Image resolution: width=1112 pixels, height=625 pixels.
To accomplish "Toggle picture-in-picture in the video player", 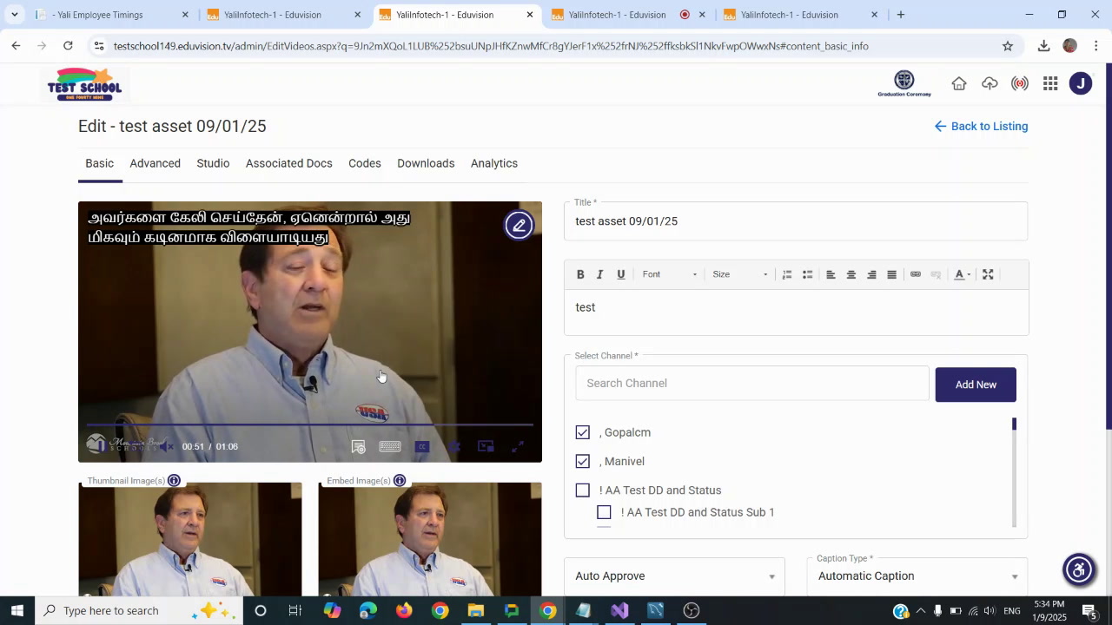I will coord(485,446).
